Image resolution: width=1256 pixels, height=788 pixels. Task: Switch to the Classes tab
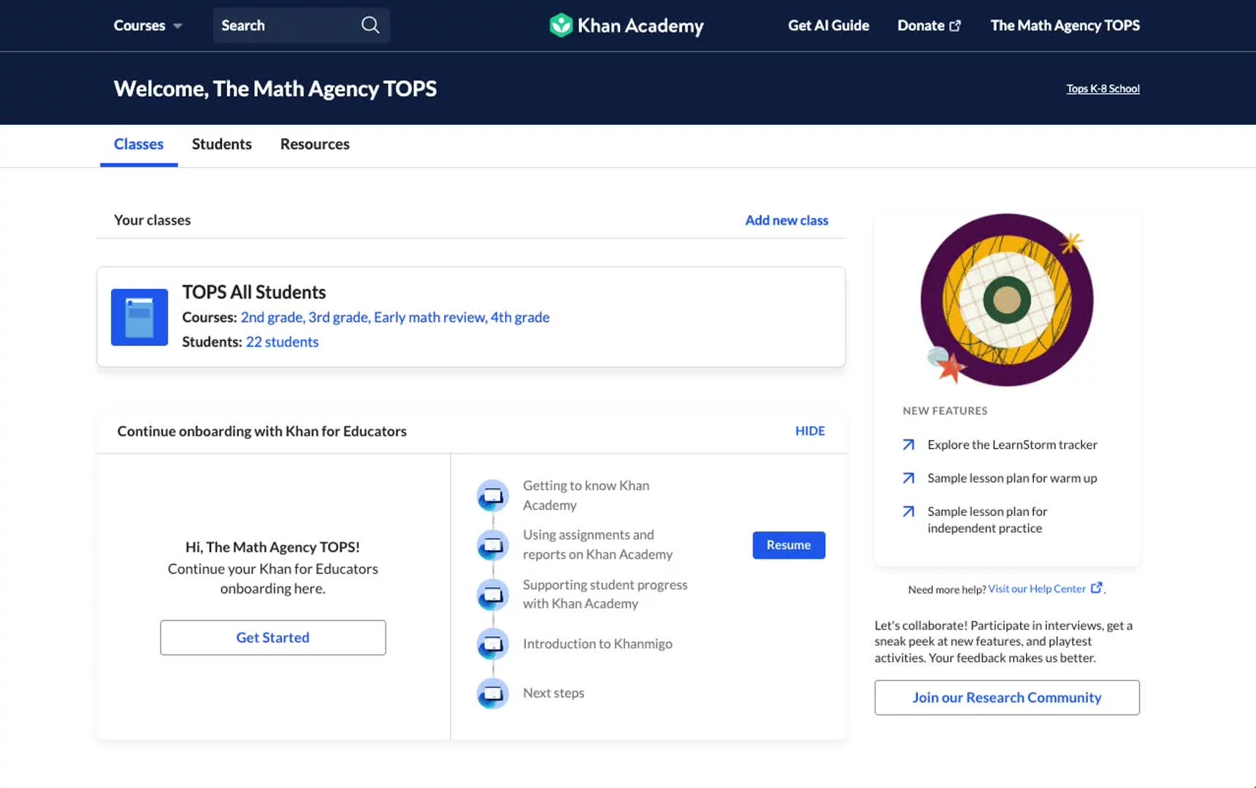click(x=139, y=144)
